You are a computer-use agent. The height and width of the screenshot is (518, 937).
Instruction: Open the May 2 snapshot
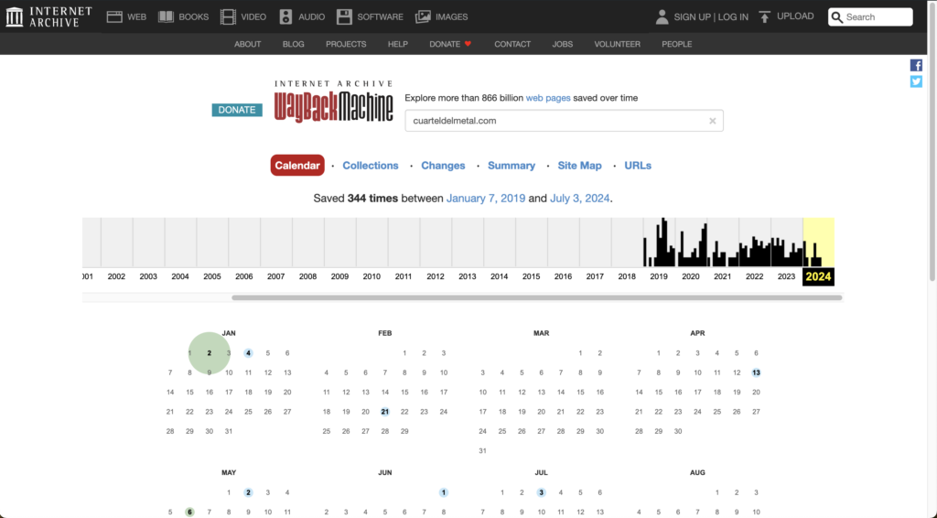point(248,493)
